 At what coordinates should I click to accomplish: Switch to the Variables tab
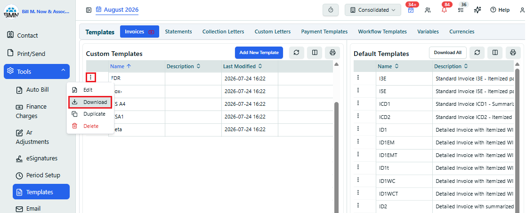coord(428,32)
